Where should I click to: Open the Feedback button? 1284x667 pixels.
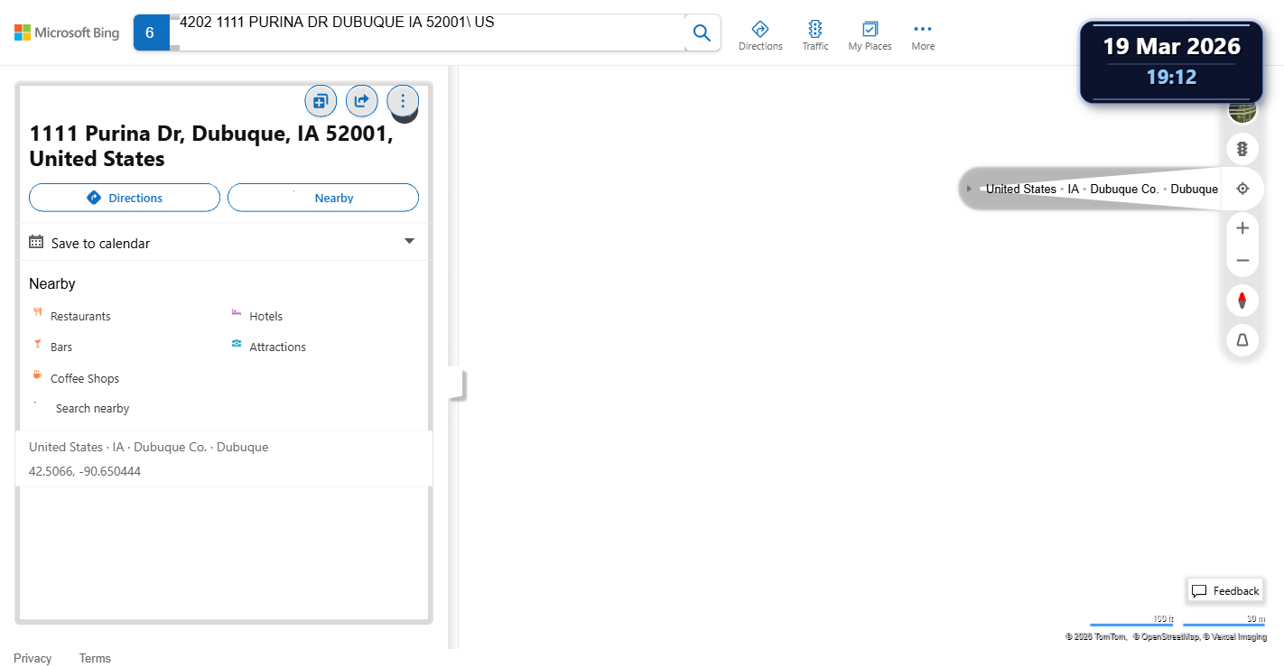pos(1225,591)
